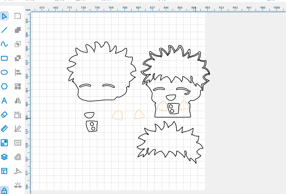Viewport: 286px width, 194px height.
Task: Click the rounded corner dashed rectangle icon
Action: 18,16
